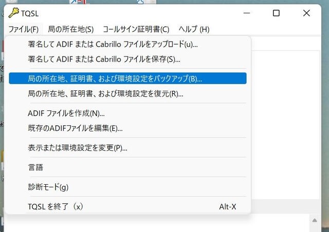The width and height of the screenshot is (329, 232).
Task: Toggle 診断モード(g) diagnostic mode
Action: (48, 187)
